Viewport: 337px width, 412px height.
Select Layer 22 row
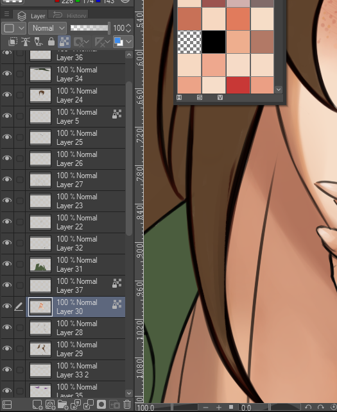(x=75, y=222)
